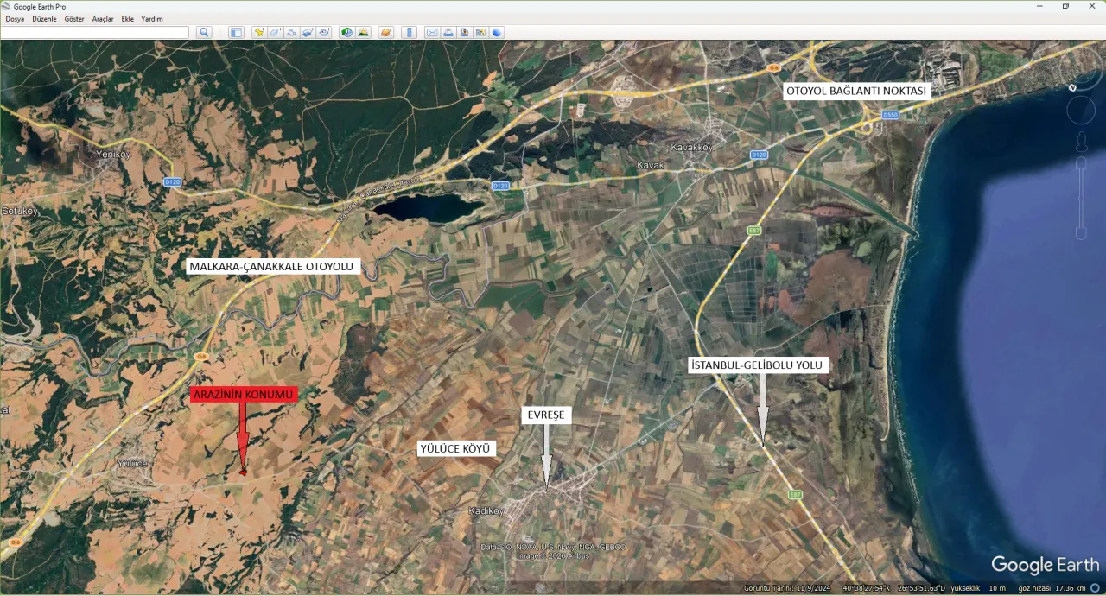The height and width of the screenshot is (596, 1106).
Task: Open the Ekle menu
Action: coord(127,19)
